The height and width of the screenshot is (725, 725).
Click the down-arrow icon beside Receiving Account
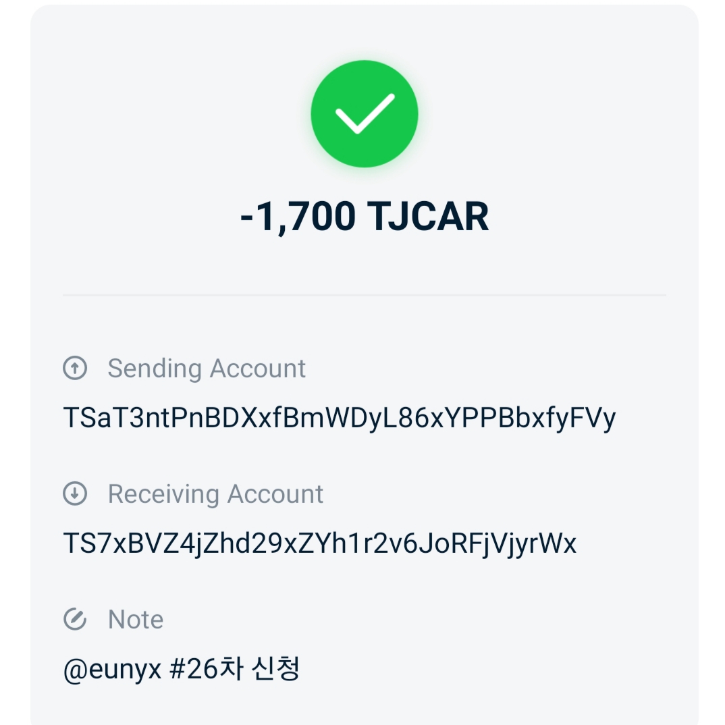[x=75, y=493]
